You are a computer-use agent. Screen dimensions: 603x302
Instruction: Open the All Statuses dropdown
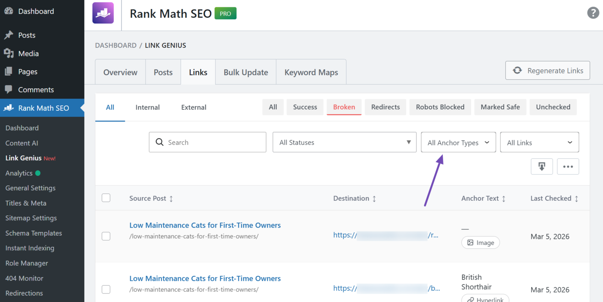(345, 142)
